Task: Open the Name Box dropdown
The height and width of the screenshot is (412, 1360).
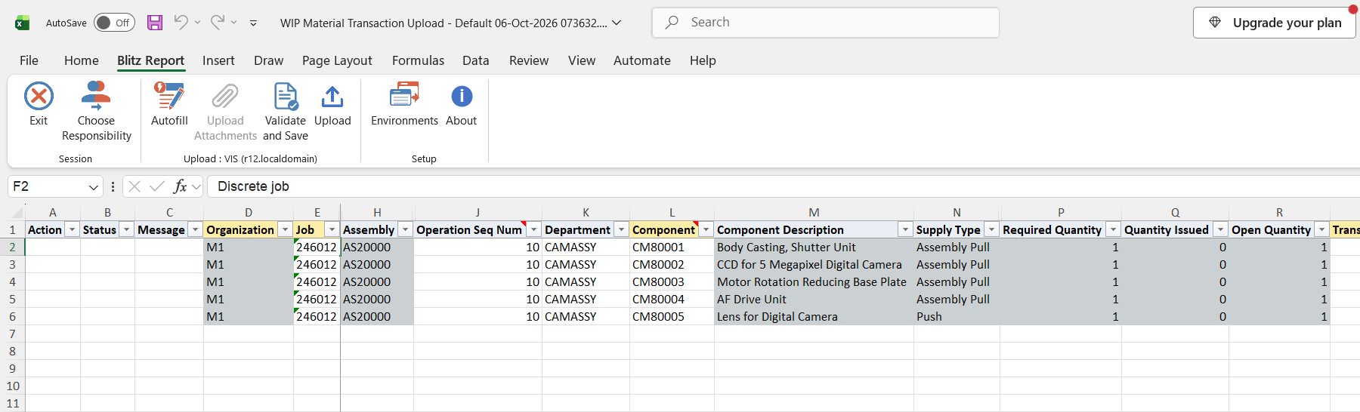Action: [93, 186]
